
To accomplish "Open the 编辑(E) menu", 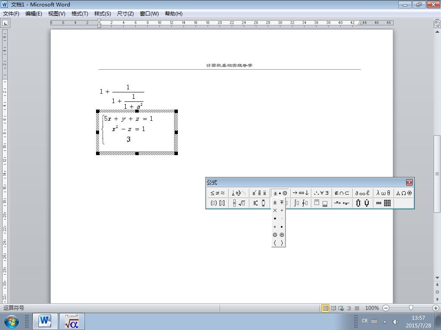I will click(34, 13).
